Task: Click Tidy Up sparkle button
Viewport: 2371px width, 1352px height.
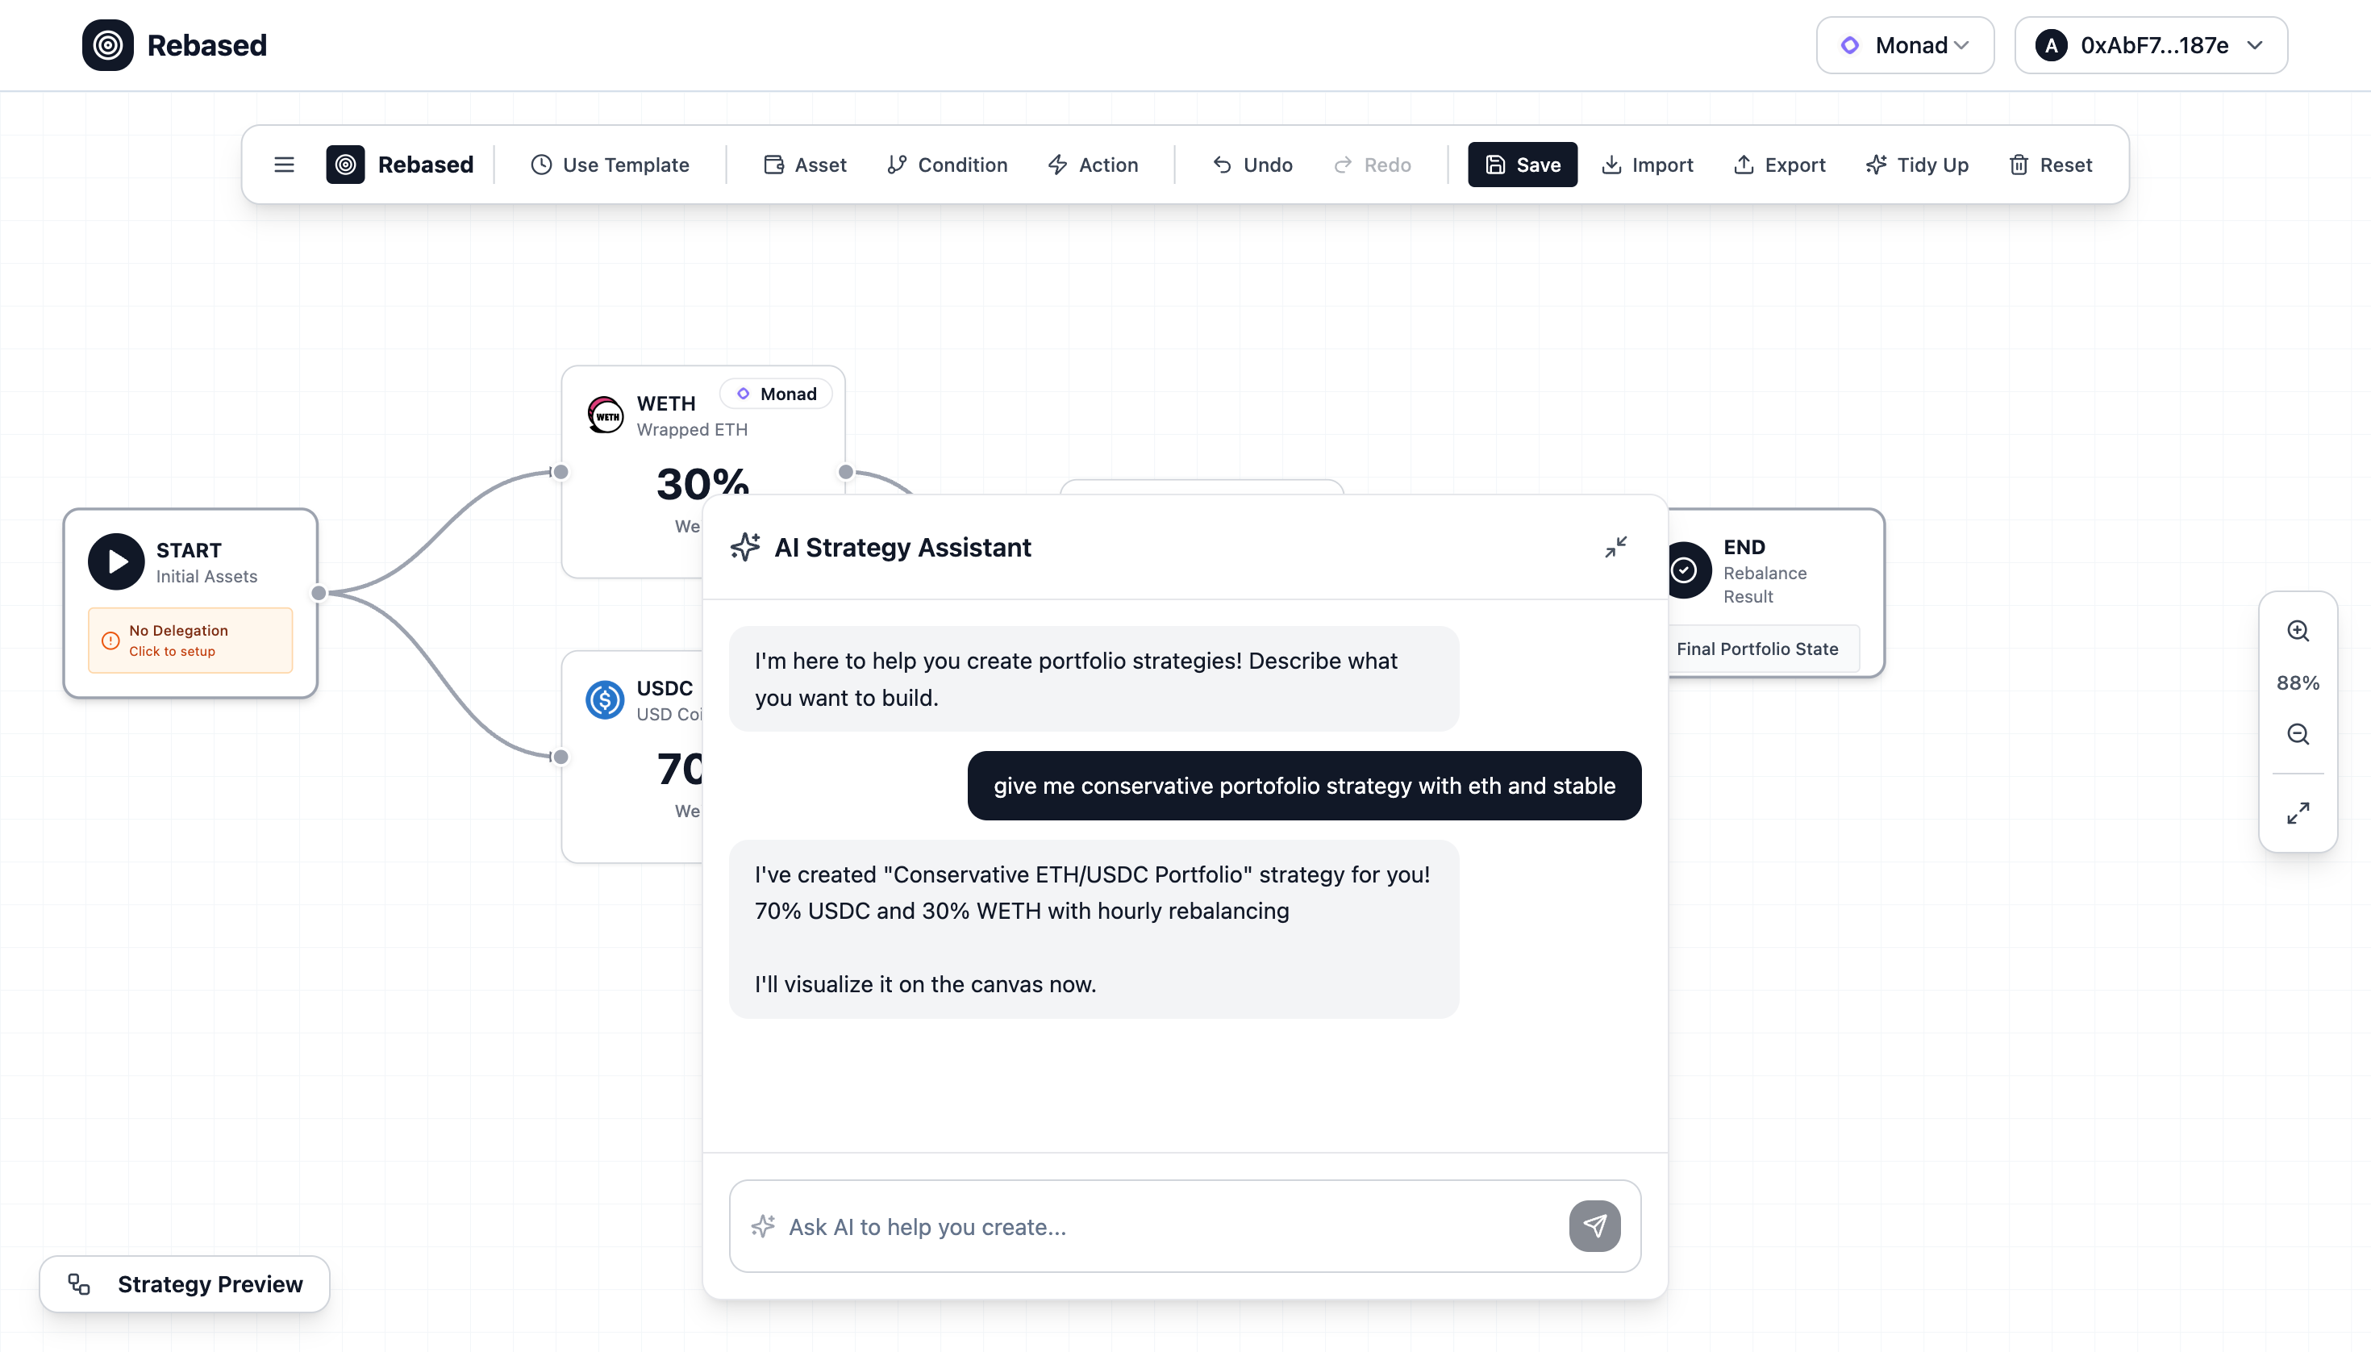Action: [x=1917, y=165]
